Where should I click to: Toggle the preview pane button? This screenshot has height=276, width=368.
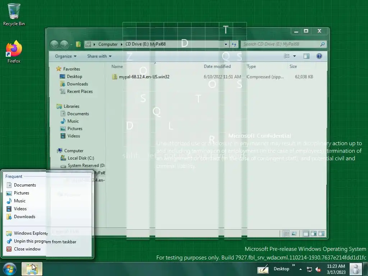(306, 56)
